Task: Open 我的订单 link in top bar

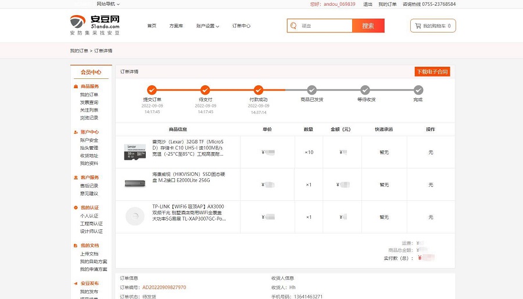Action: click(x=387, y=4)
